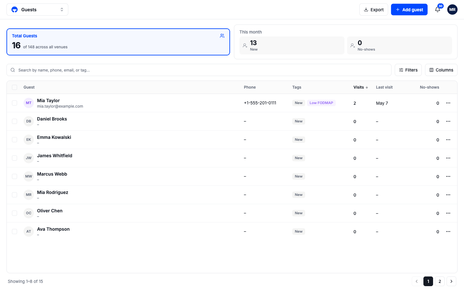Click the 13 New stat tile
This screenshot has width=464, height=290.
(x=292, y=45)
